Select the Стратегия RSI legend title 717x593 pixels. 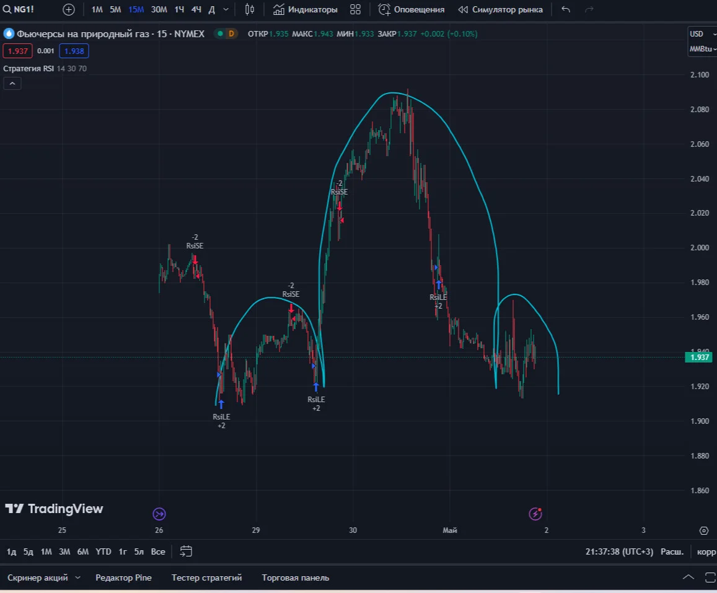[29, 69]
